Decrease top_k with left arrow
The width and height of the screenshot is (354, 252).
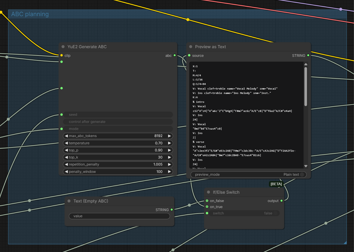coord(66,157)
